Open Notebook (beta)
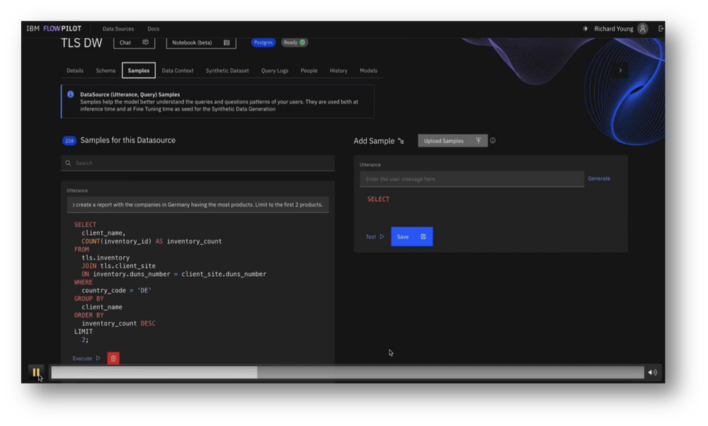 point(201,42)
